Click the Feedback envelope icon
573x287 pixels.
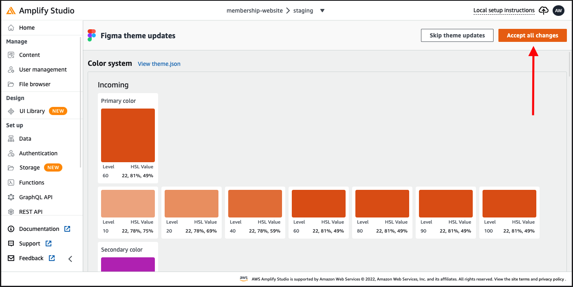(x=11, y=258)
